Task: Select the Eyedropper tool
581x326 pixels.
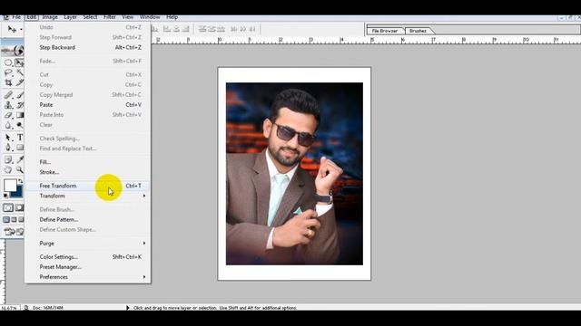Action: pyautogui.click(x=19, y=159)
